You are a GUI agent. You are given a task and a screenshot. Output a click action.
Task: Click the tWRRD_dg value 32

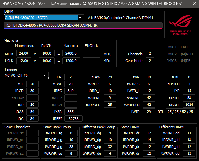click(110, 147)
